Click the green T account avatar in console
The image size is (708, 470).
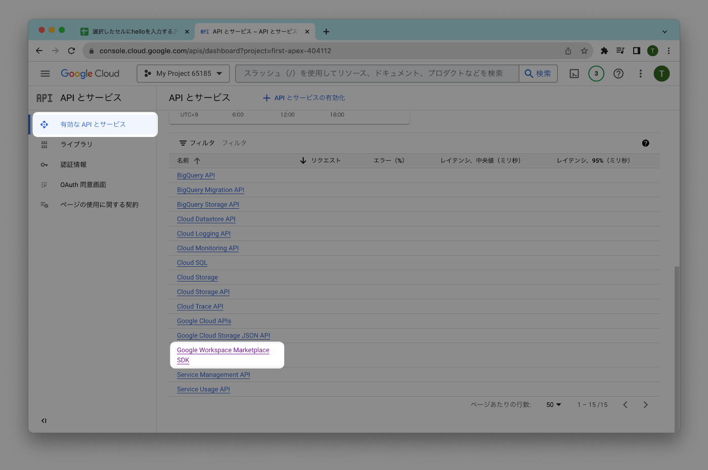click(x=661, y=74)
